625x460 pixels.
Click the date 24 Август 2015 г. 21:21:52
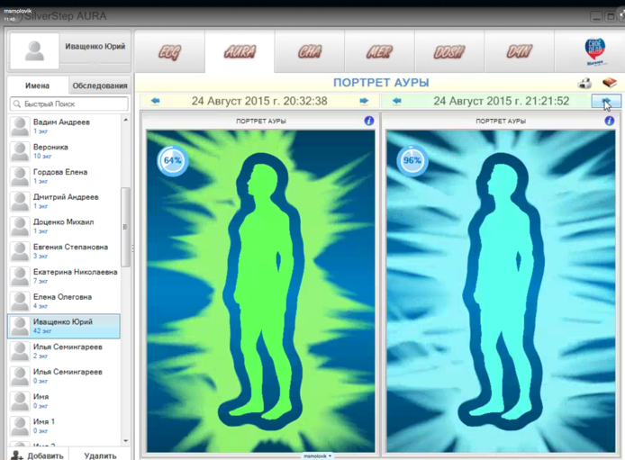(x=502, y=101)
